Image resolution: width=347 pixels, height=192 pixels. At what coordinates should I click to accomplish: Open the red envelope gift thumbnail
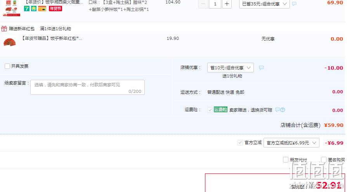pyautogui.click(x=10, y=42)
